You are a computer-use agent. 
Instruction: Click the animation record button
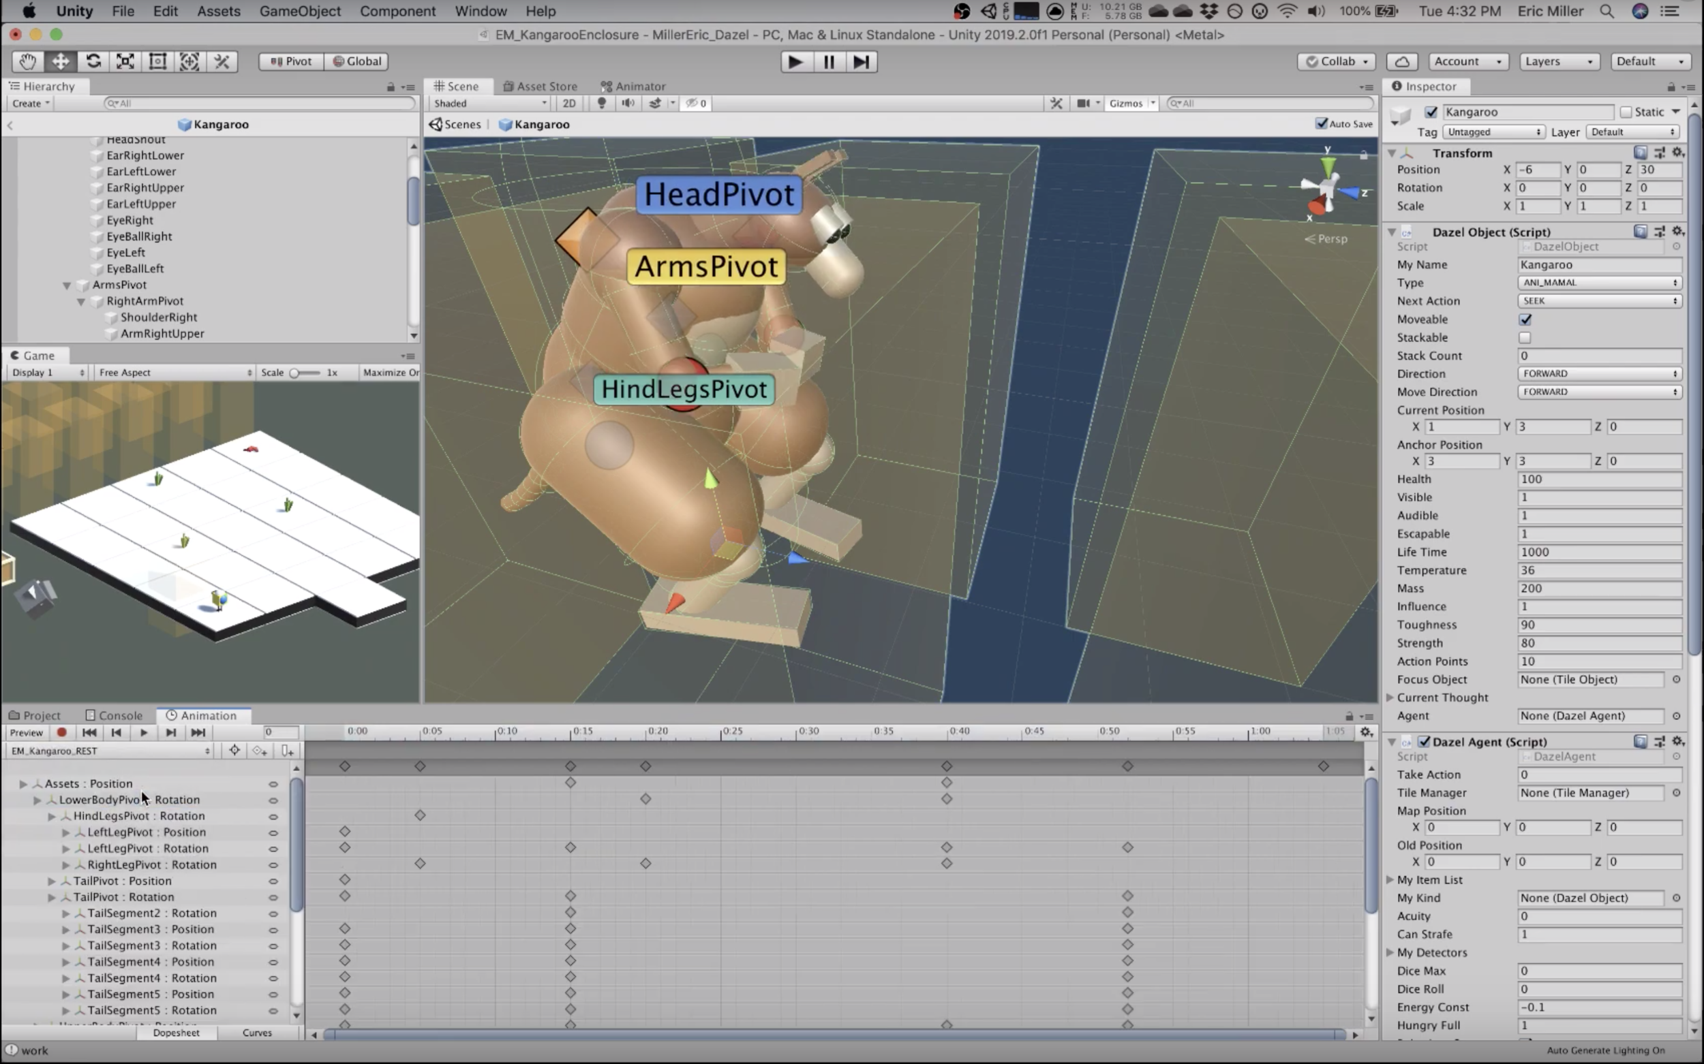point(62,732)
